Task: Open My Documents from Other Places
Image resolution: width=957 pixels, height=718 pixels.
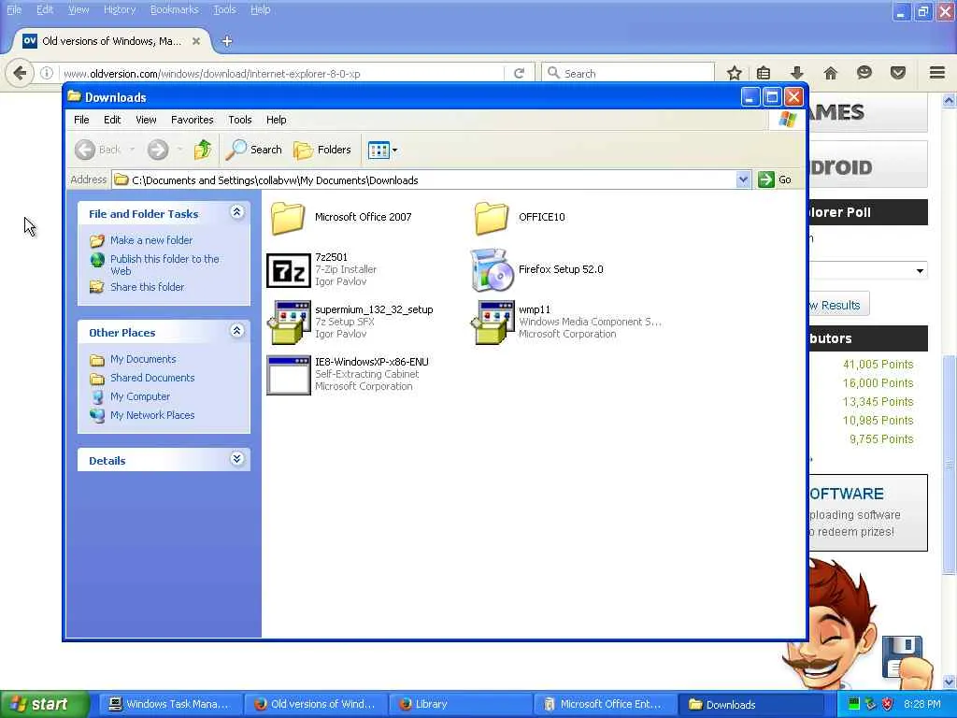Action: tap(143, 360)
